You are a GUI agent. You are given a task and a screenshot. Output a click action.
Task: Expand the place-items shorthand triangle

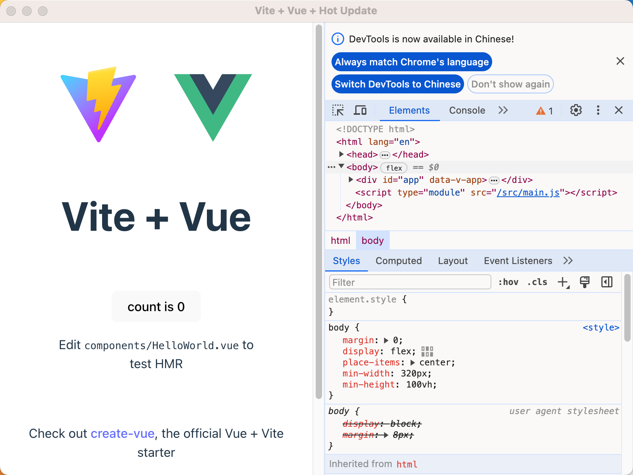(413, 363)
